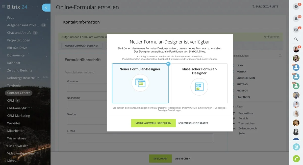
Task: Close the left menu with X button
Action: tap(46, 8)
